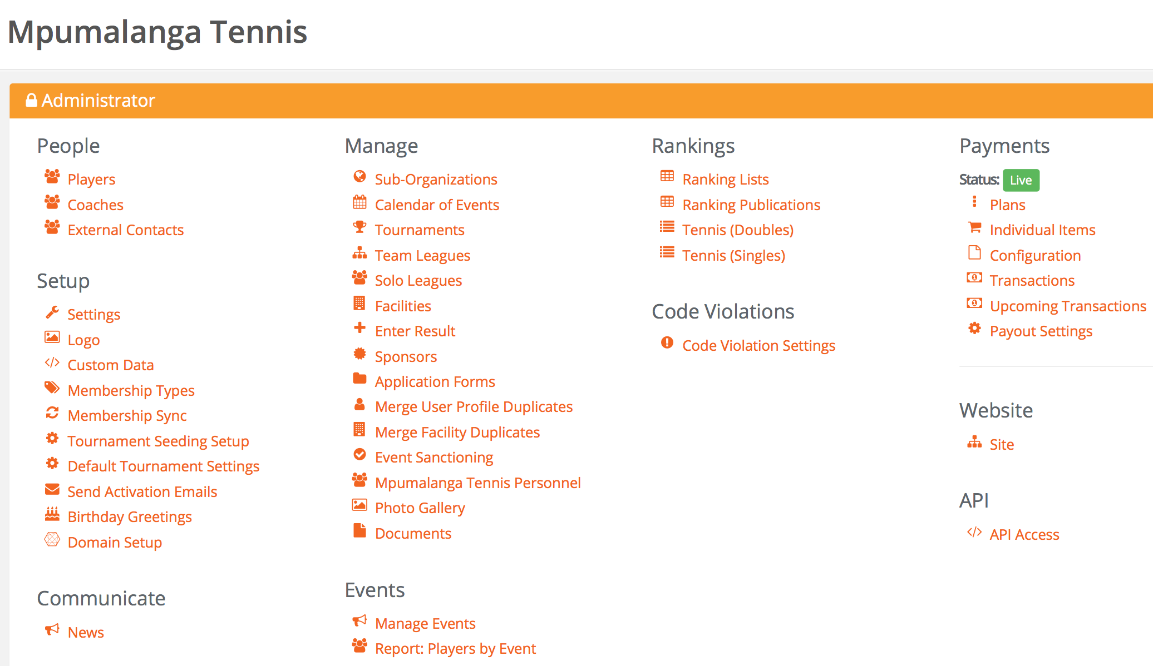The image size is (1153, 666).
Task: Click the wrench icon beside Settings
Action: 52,312
